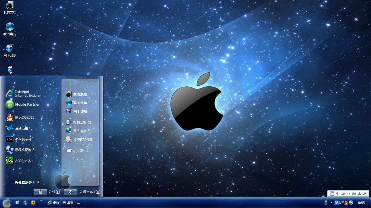The height and width of the screenshot is (208, 371).
Task: Click language bar icon in tray
Action: tap(326, 203)
